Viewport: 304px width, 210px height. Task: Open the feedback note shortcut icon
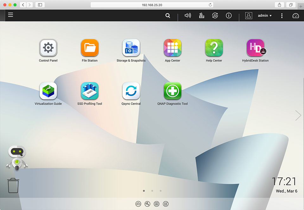[166, 204]
